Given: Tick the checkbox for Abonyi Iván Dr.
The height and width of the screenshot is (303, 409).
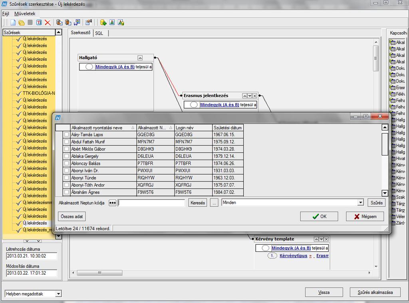Looking at the screenshot, I should click(x=67, y=171).
